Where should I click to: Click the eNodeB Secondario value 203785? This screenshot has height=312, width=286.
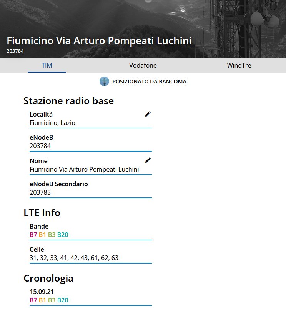coord(40,193)
